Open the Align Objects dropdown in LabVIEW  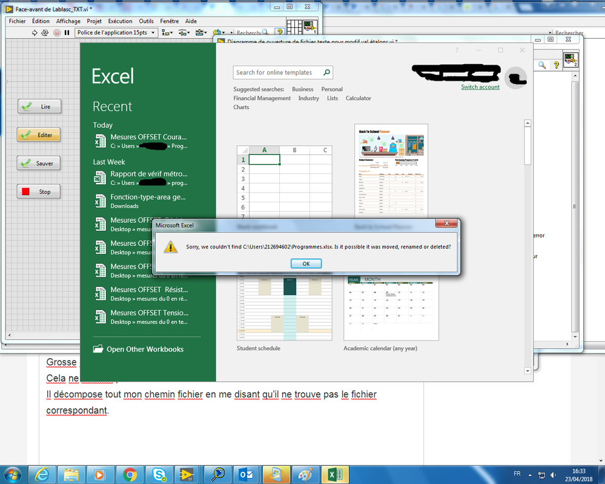(x=167, y=33)
